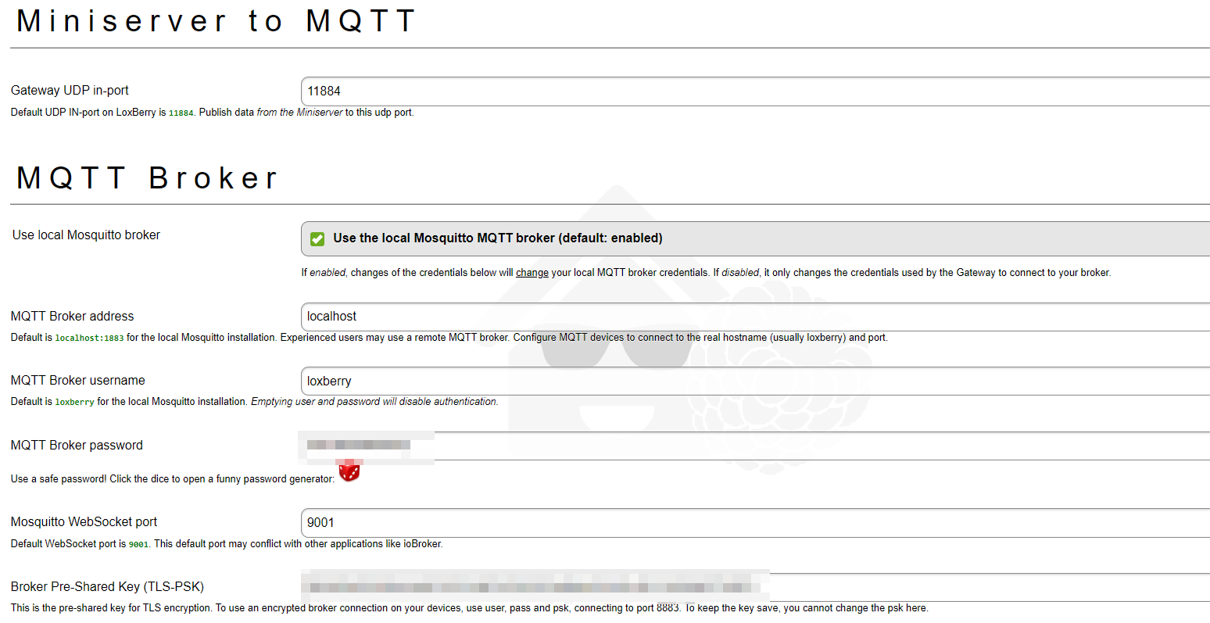Focus the Mosquitto WebSocket port input
Viewport: 1210px width, 623px height.
[750, 523]
